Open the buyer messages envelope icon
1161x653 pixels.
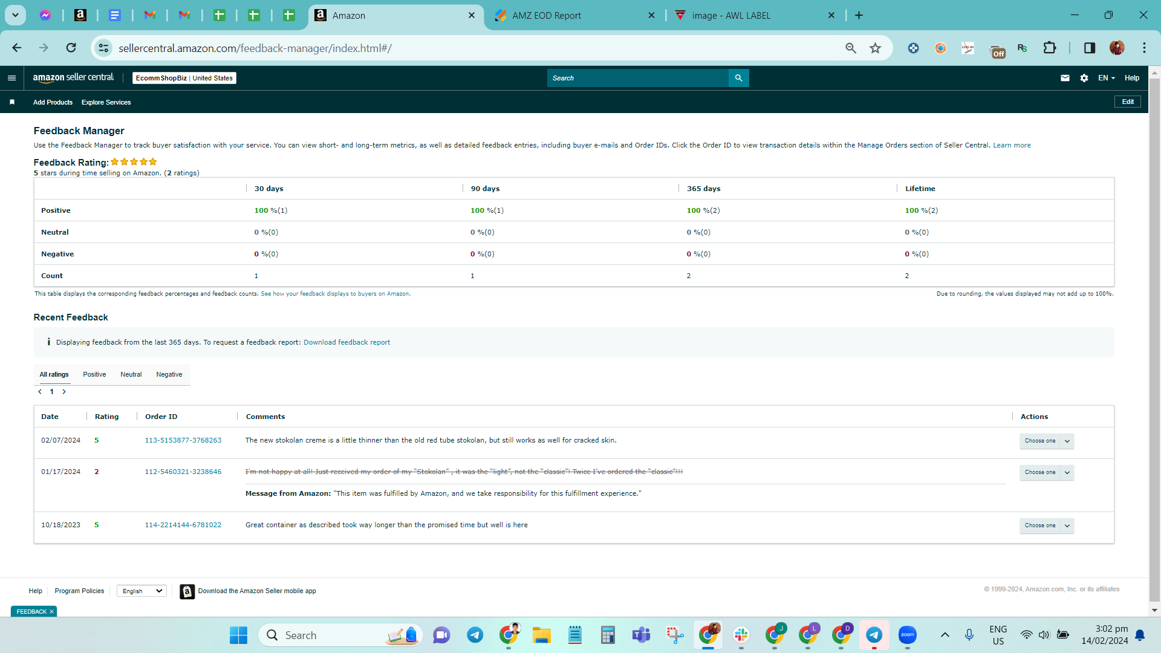click(1065, 78)
